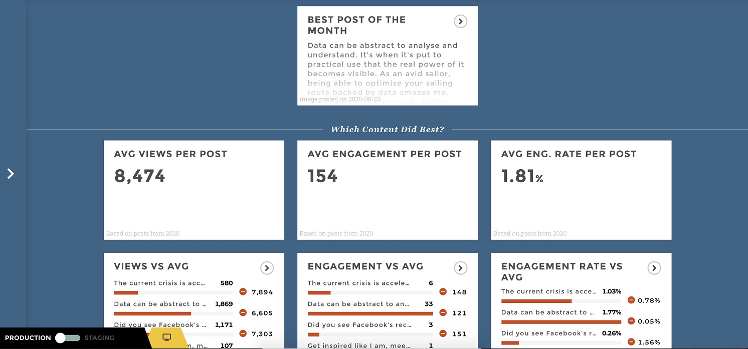
Task: Select the Staging environment label
Action: click(x=99, y=338)
